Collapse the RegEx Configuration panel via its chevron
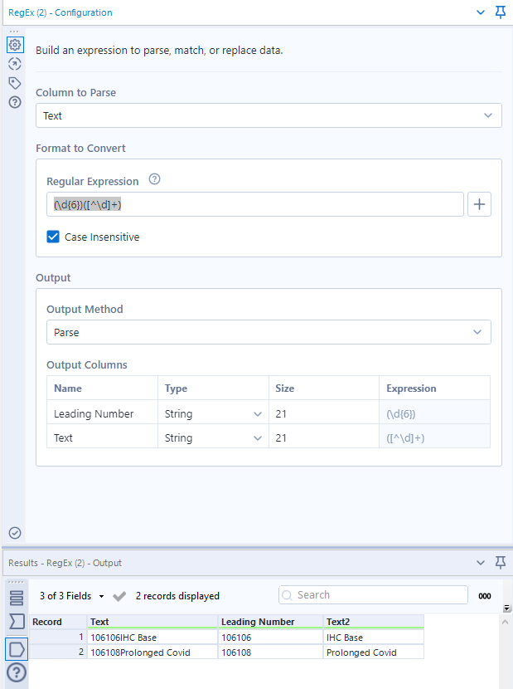 tap(479, 13)
